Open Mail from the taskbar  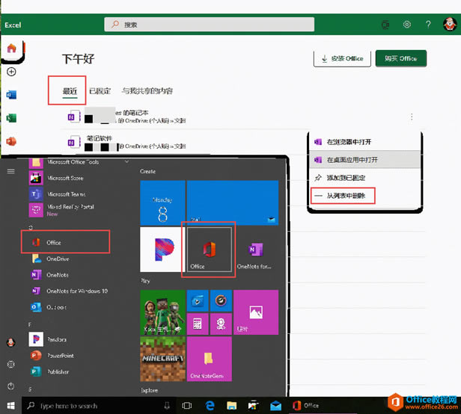coord(275,406)
